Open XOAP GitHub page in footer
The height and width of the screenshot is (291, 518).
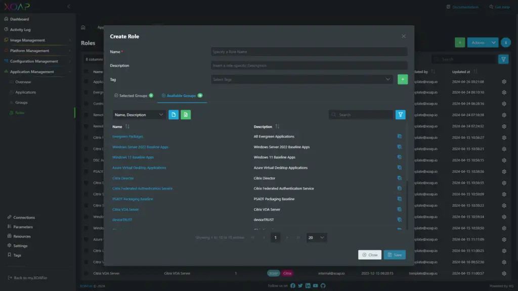(323, 286)
